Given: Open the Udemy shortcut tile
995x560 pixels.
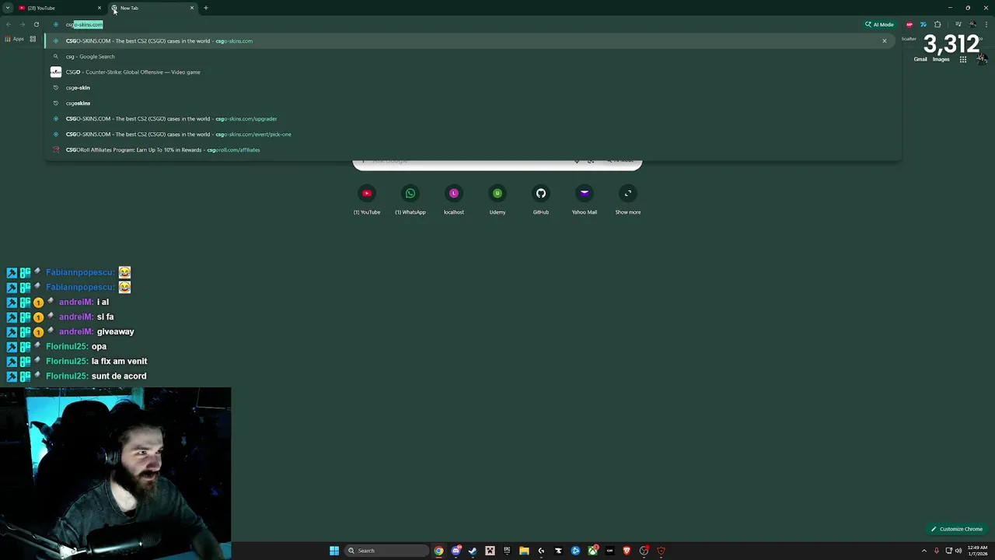Looking at the screenshot, I should point(497,200).
